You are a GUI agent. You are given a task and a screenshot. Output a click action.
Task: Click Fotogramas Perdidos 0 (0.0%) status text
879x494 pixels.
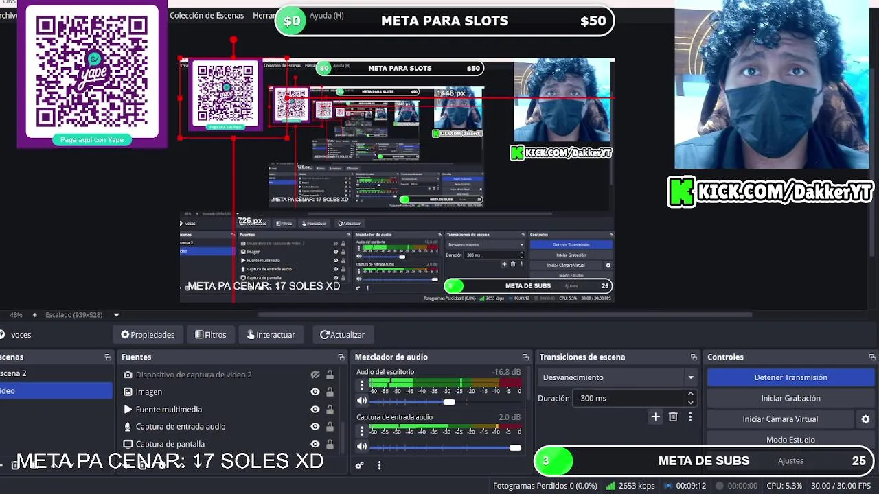(x=545, y=486)
